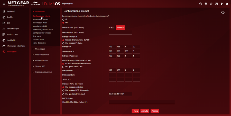Open Geo-filtri from the sidebar
Screen dimensions: 231x116
click(10, 17)
